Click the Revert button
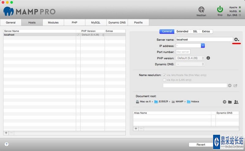245x151 pixels. coord(201,145)
